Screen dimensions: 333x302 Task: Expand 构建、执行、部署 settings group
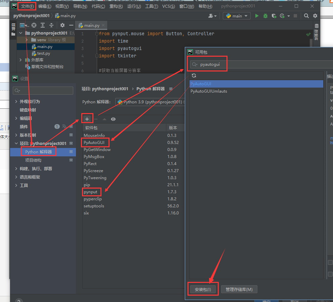(x=16, y=168)
